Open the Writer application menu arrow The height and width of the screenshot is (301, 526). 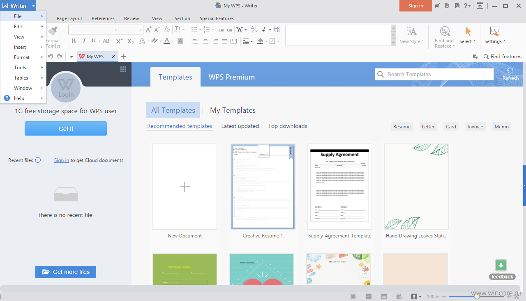click(33, 6)
